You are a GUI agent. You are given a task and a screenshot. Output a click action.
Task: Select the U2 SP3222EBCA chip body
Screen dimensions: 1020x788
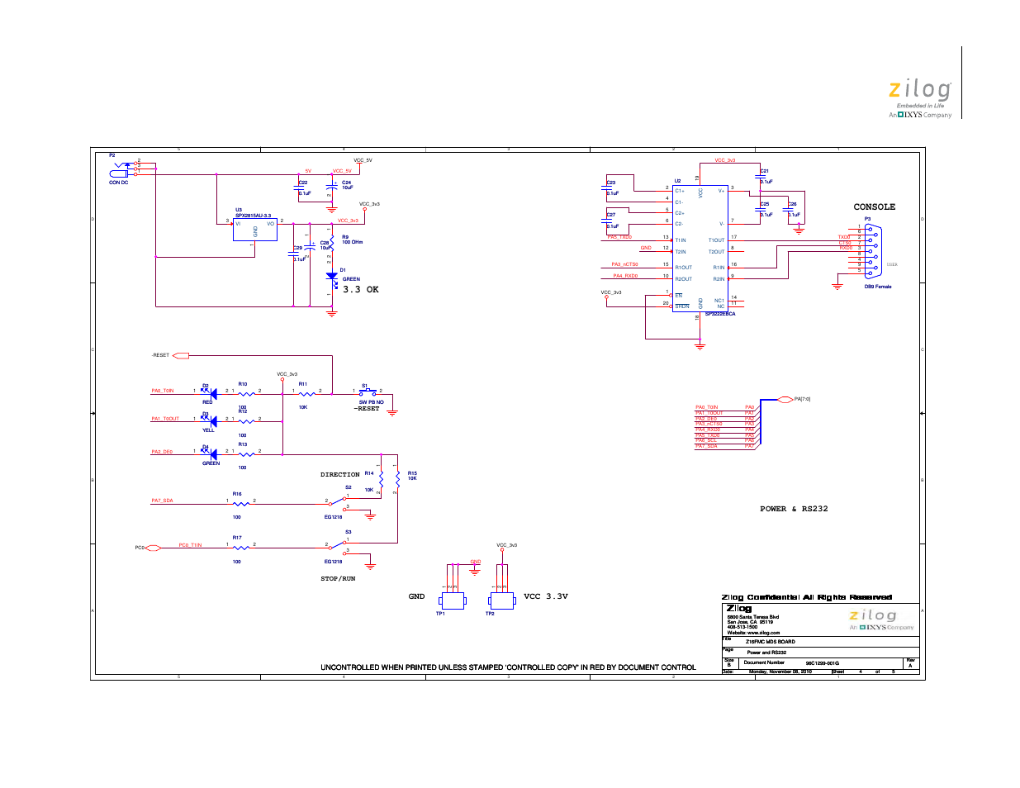click(x=700, y=248)
